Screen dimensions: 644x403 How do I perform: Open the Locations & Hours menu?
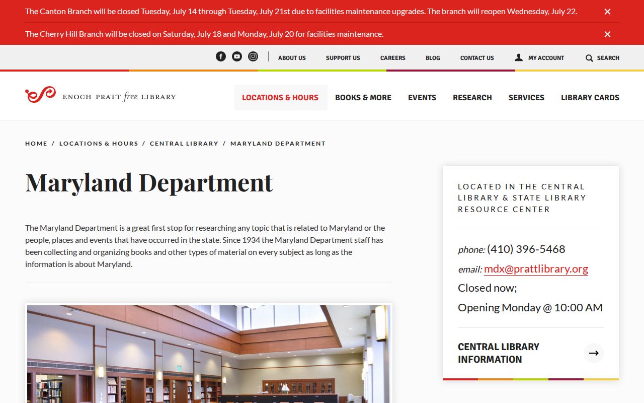[x=280, y=98]
